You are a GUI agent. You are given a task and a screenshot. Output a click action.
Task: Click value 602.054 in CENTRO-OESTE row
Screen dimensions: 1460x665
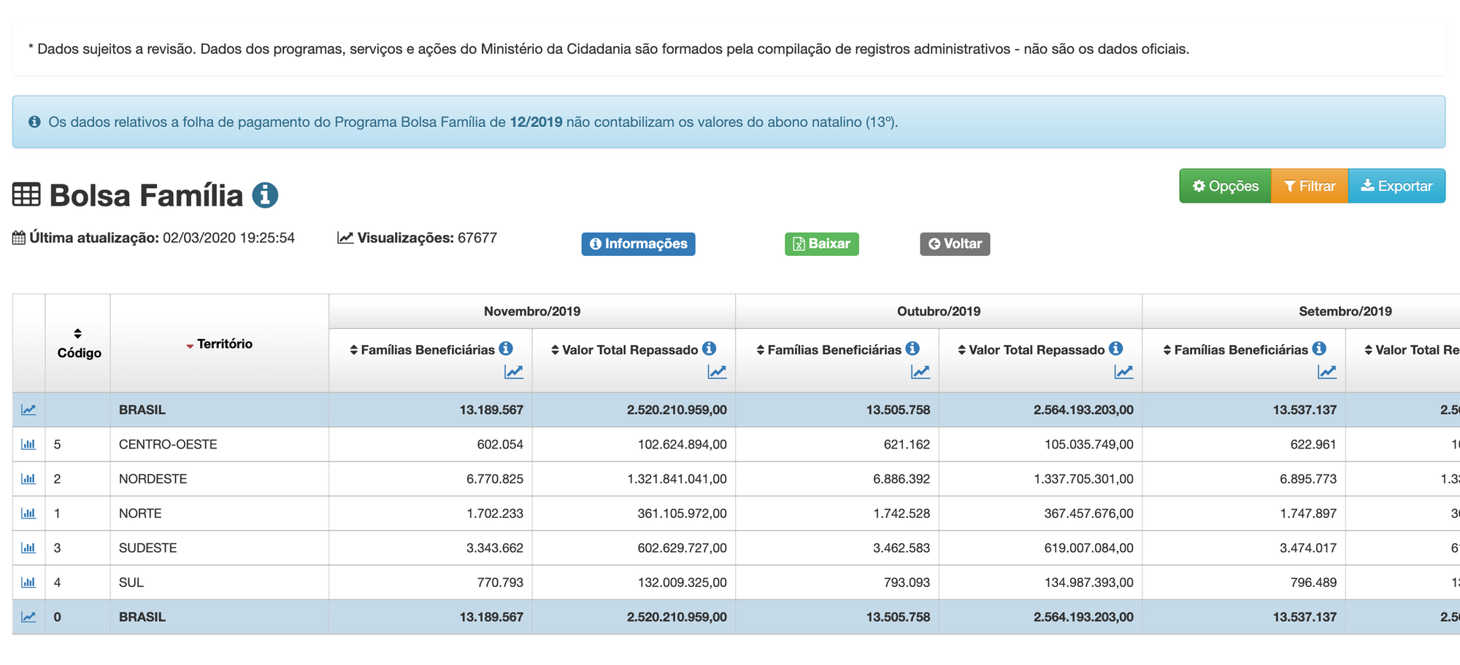[x=500, y=444]
